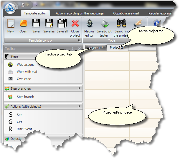The image size is (180, 159).
Task: Switch to the Template editor ribbon tab
Action: [35, 13]
